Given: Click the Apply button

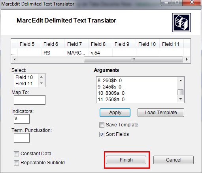Looking at the screenshot, I should tap(115, 113).
